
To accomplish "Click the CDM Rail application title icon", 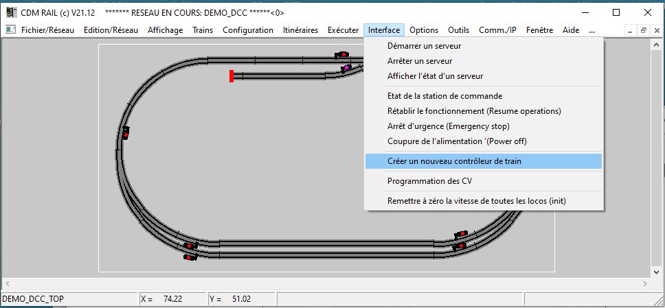I will click(x=11, y=12).
